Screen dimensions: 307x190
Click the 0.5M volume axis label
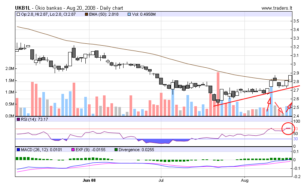pyautogui.click(x=10, y=104)
